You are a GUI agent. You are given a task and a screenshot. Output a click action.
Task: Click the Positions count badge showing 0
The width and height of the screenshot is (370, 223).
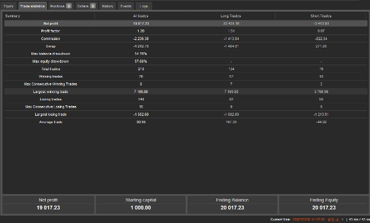point(68,6)
